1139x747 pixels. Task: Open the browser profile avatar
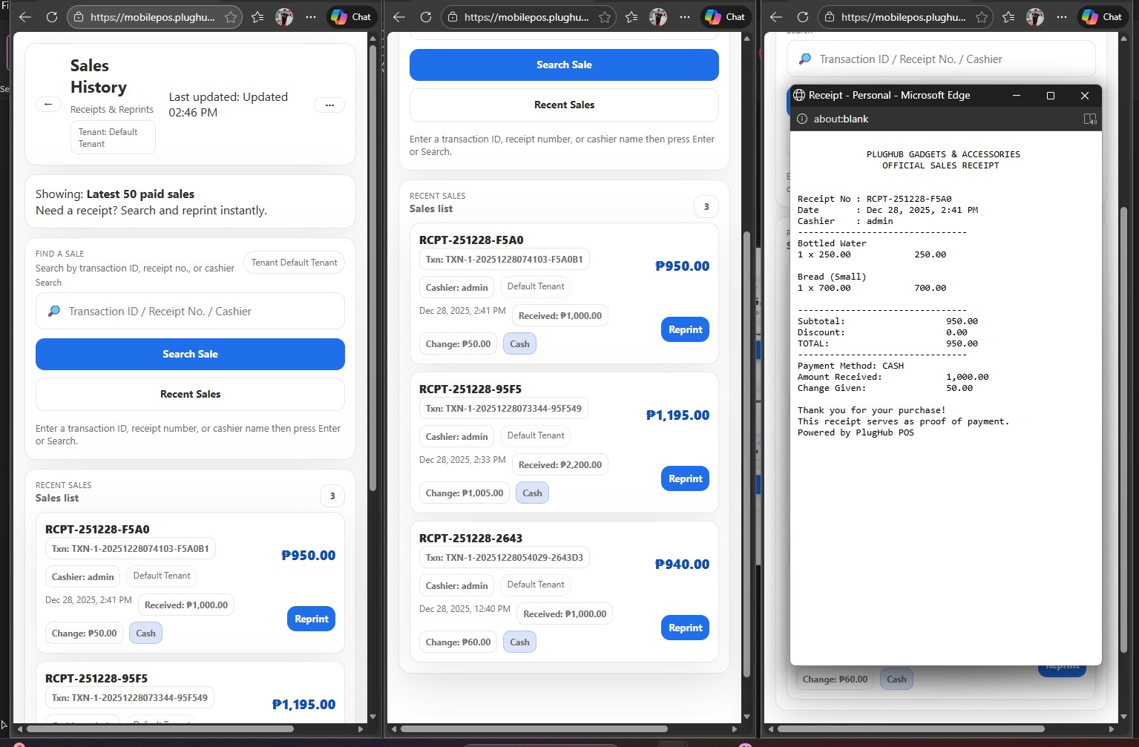point(284,16)
